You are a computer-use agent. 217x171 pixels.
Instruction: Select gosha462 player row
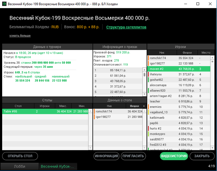coord(179,80)
